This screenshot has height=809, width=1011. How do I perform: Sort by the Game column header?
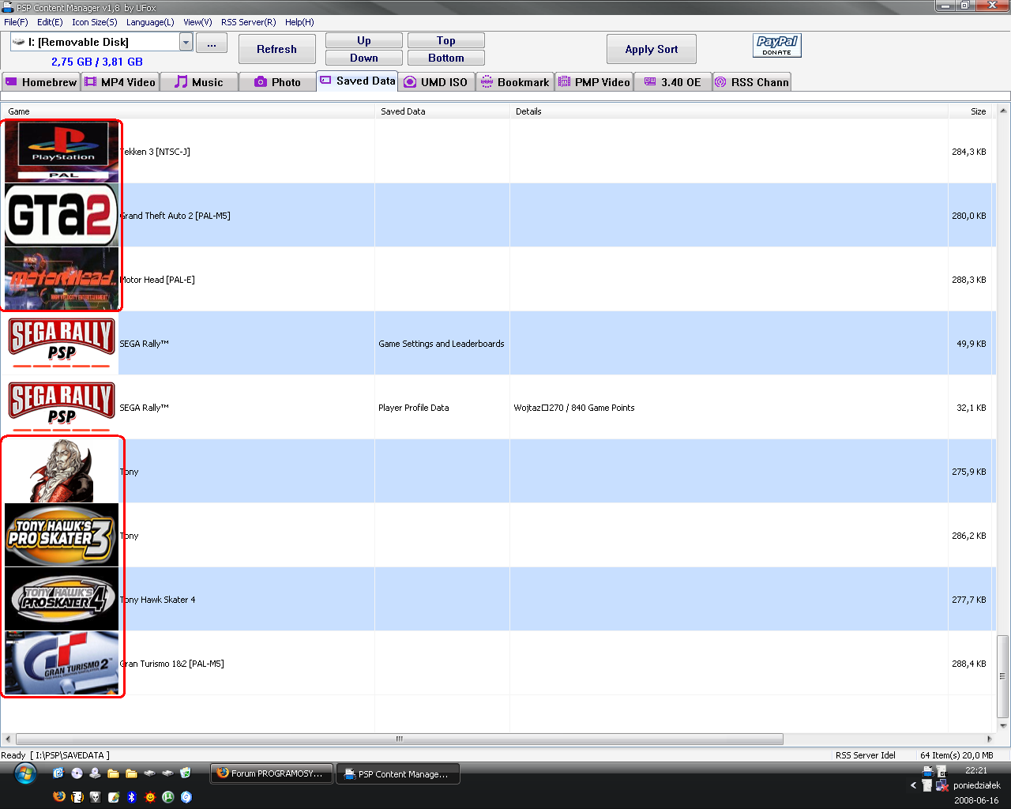[188, 111]
